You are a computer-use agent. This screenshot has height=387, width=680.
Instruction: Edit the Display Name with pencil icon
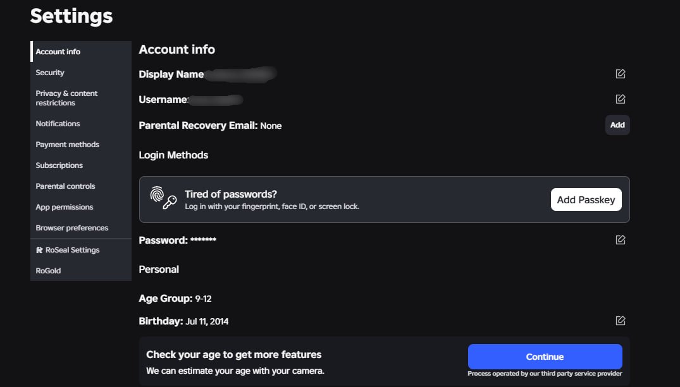[x=620, y=74]
